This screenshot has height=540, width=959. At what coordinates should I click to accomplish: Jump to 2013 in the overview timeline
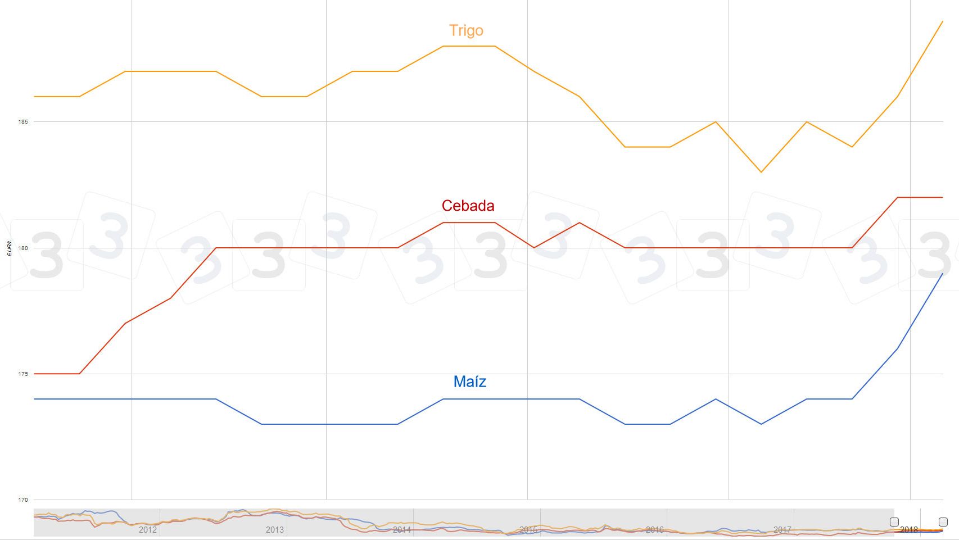click(x=275, y=530)
